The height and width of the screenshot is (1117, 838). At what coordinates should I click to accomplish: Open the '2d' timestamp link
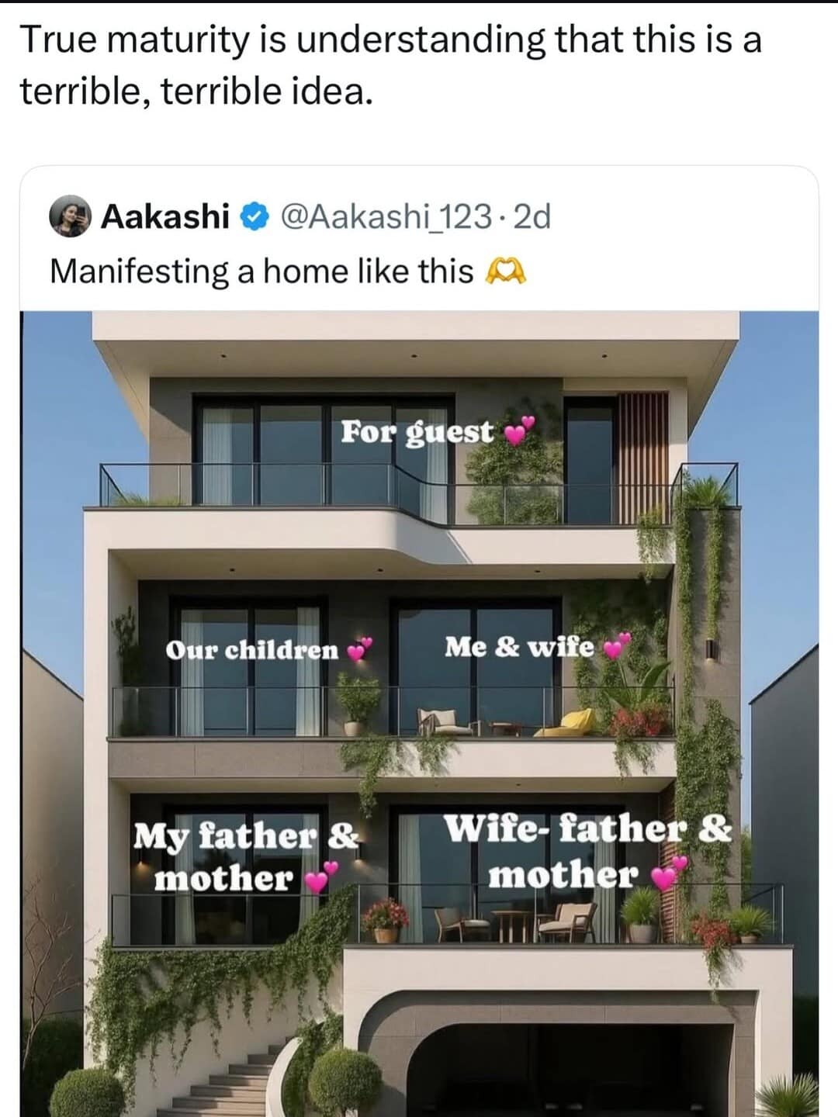tap(532, 216)
